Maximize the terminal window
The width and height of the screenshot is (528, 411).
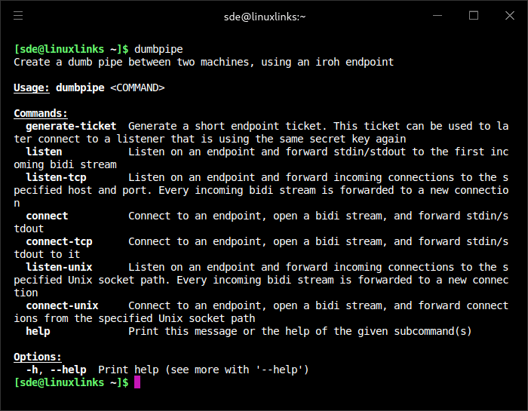click(x=474, y=16)
